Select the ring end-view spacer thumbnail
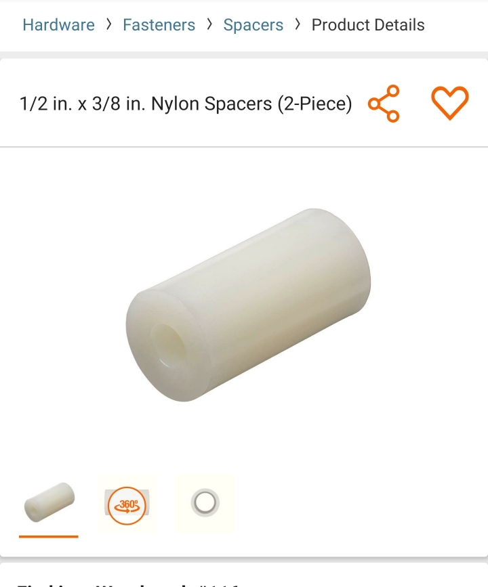 (x=205, y=504)
